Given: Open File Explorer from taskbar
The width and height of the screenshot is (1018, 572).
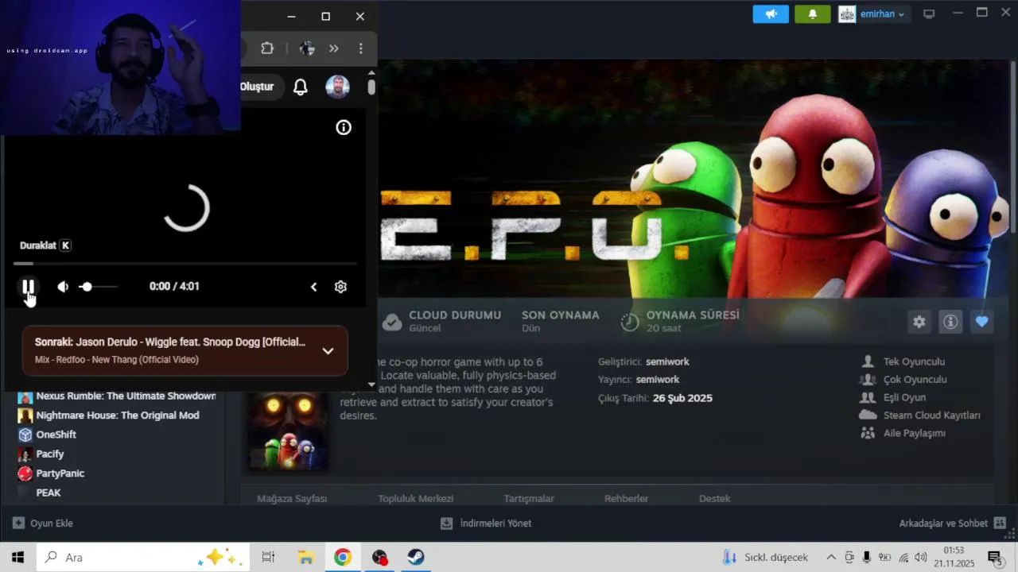Looking at the screenshot, I should pos(305,557).
